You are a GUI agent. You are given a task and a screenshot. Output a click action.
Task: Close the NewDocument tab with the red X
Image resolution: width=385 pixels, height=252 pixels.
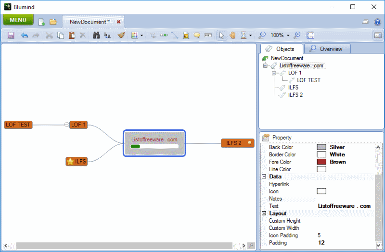(x=118, y=22)
